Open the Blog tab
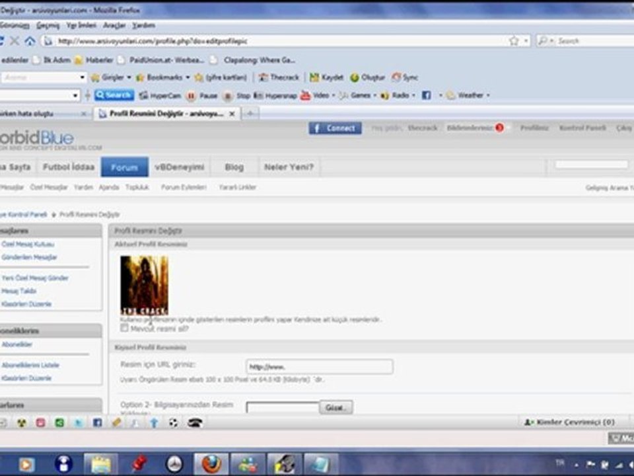 coord(234,167)
